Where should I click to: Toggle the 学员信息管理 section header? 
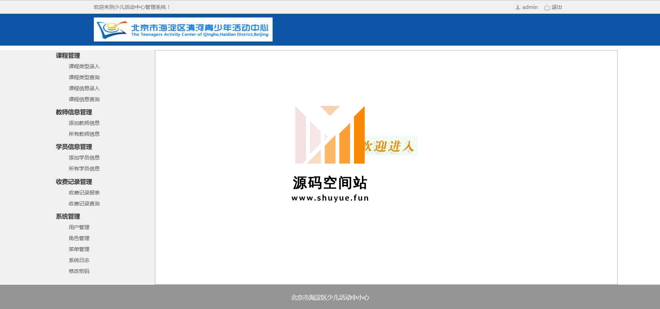[74, 147]
